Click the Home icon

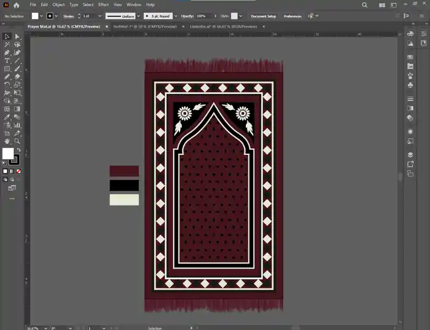17,5
